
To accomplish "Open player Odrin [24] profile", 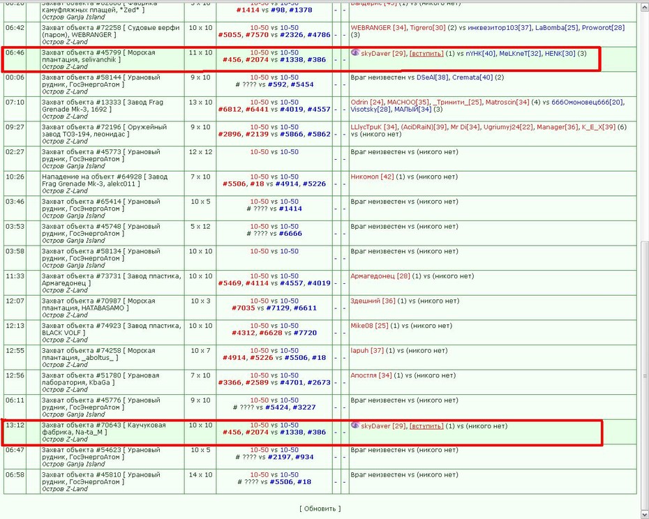I will (x=367, y=103).
